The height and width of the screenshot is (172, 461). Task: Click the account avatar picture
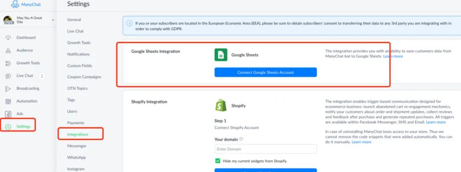click(x=9, y=20)
